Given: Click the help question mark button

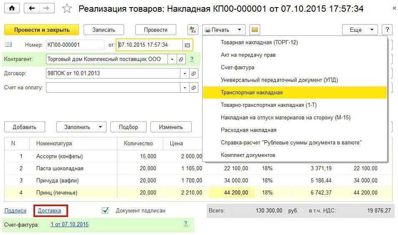Looking at the screenshot, I should pyautogui.click(x=387, y=30).
